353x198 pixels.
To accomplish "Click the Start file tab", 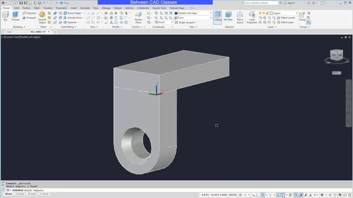I will (9, 32).
